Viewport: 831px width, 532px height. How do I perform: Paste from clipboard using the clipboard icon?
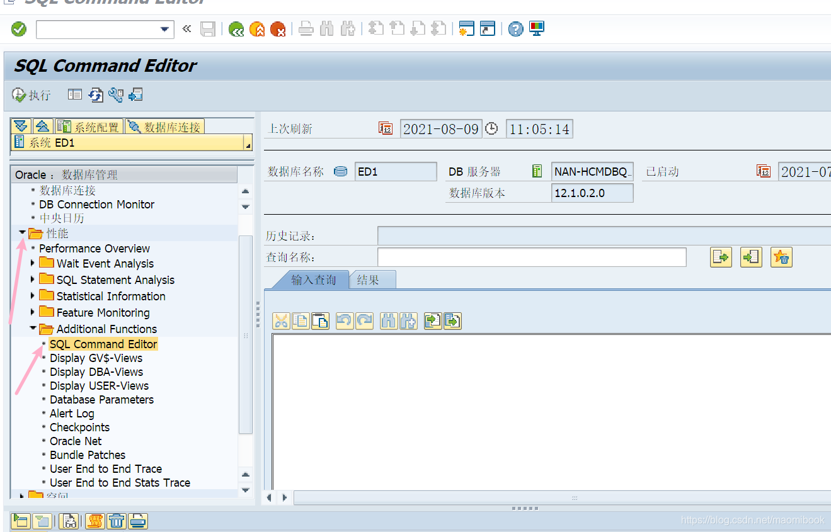(x=320, y=320)
